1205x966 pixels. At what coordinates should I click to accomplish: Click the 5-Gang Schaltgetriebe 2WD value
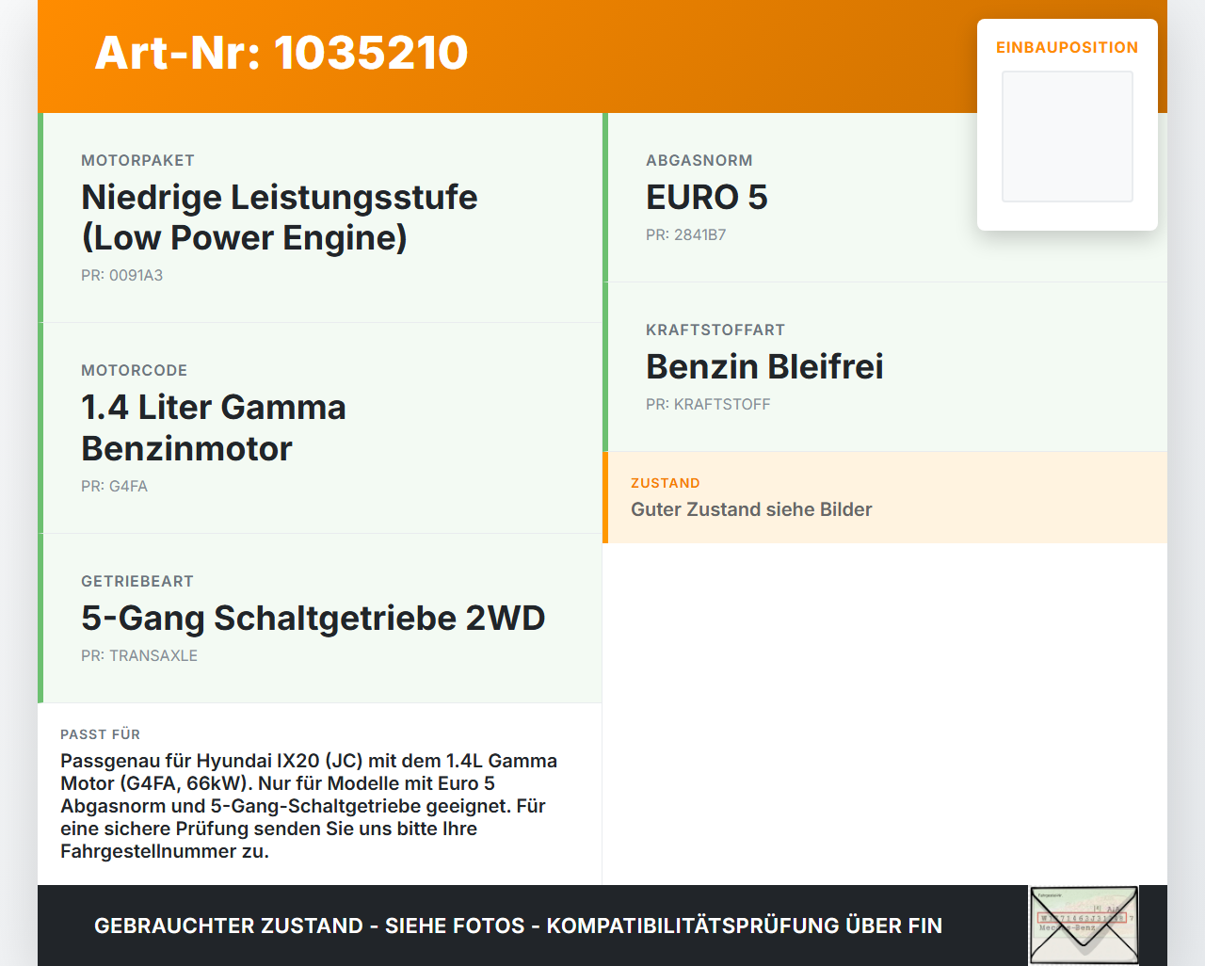[313, 618]
